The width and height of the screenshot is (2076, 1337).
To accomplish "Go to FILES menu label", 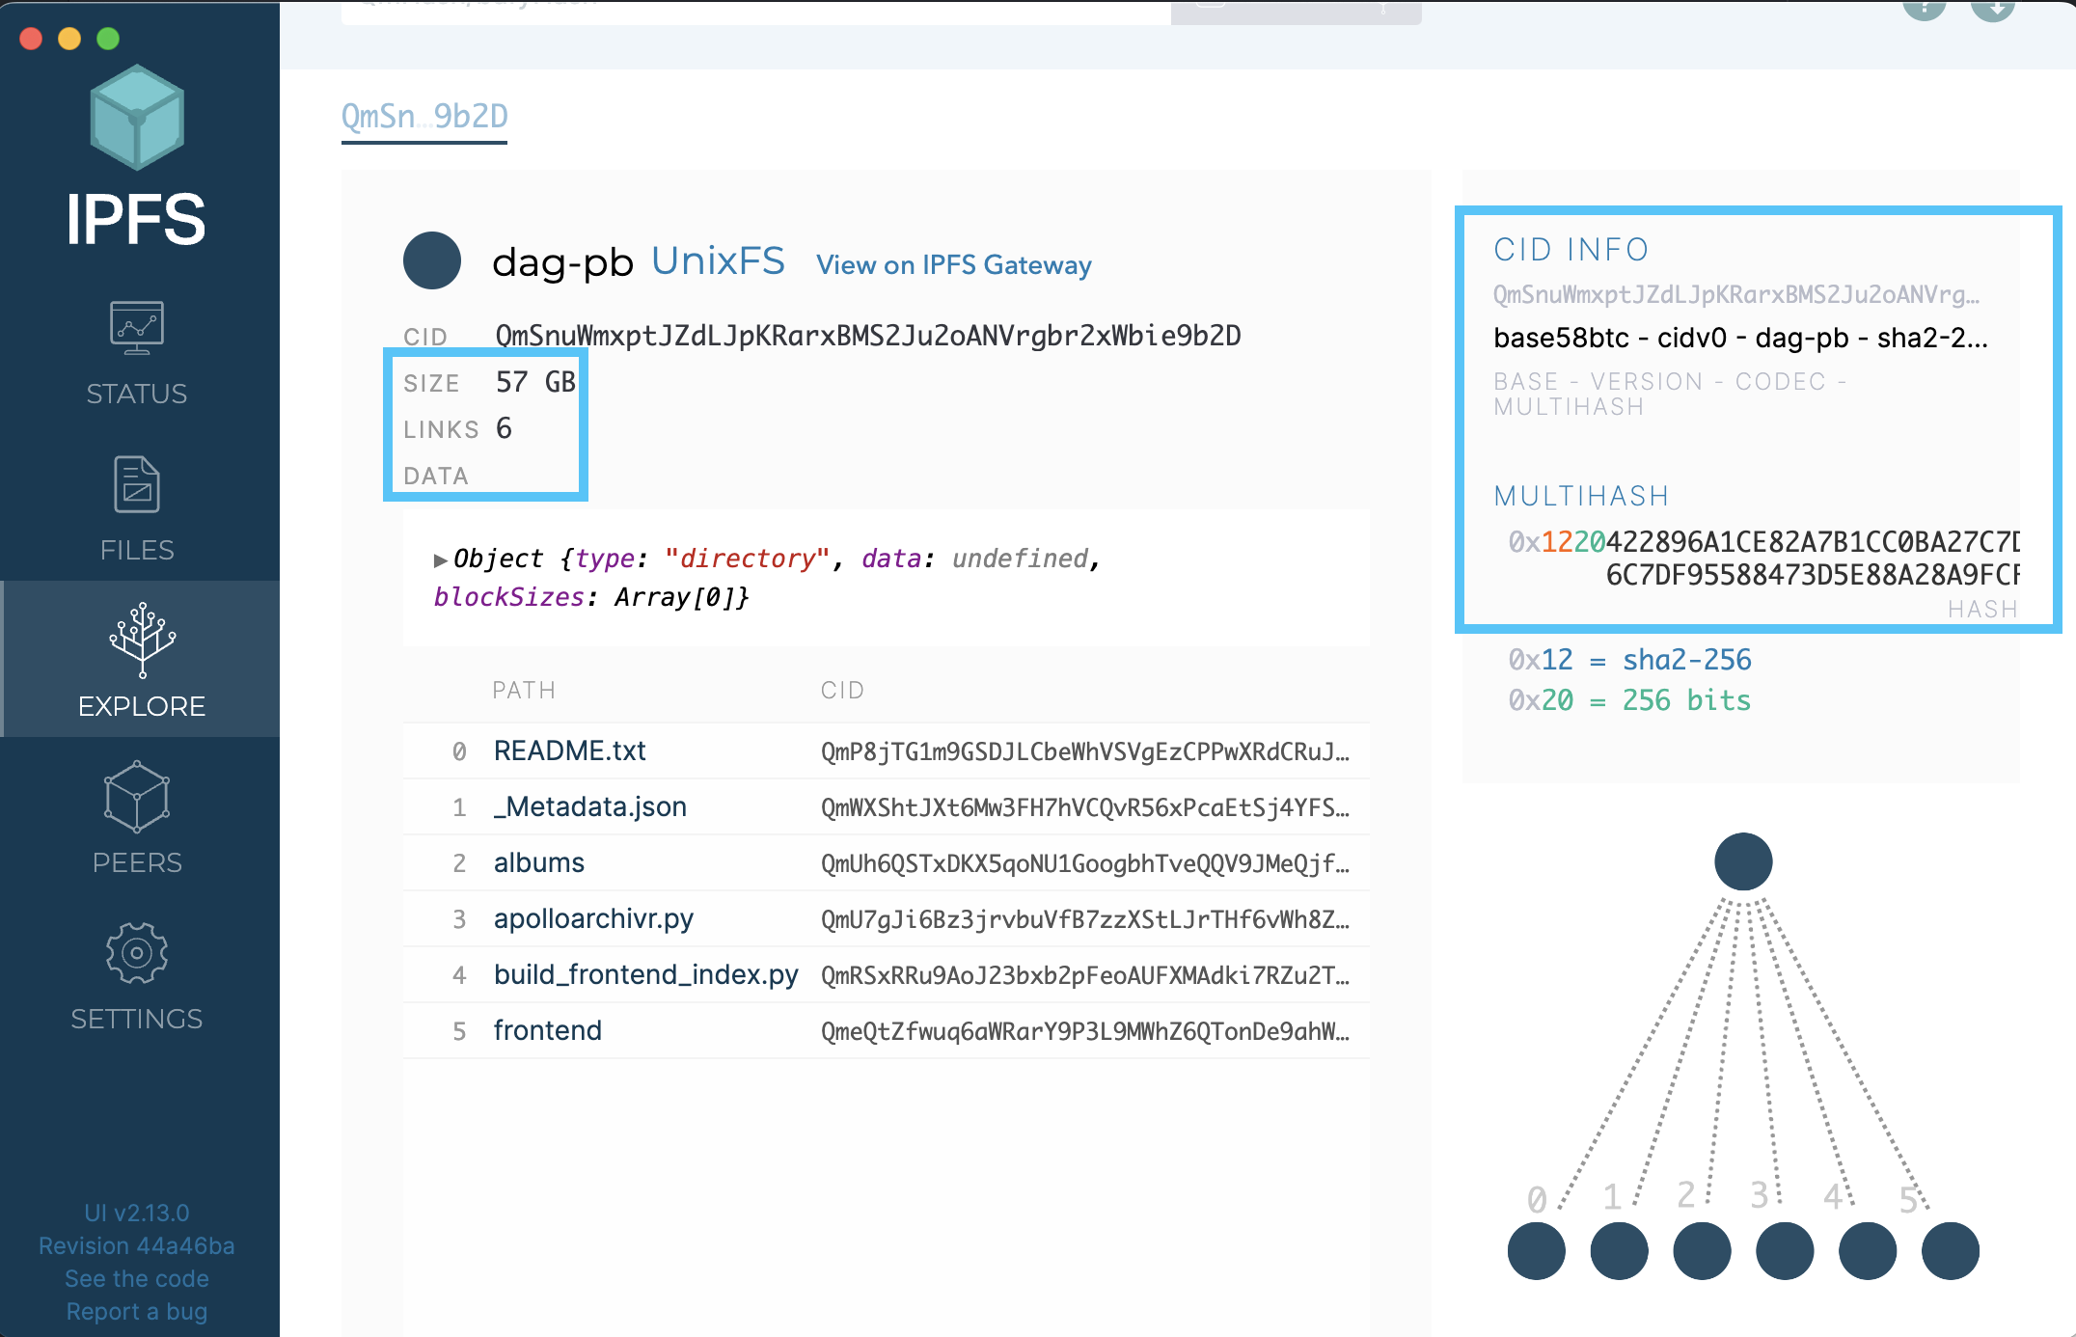I will 137,550.
